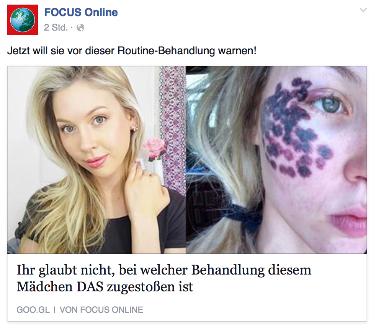Click the word 'warnen!' ending the caption

[x=237, y=51]
